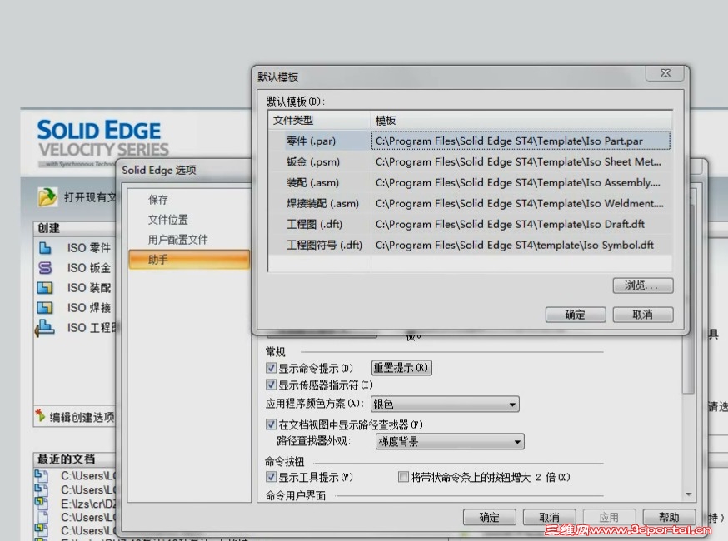This screenshot has width=728, height=541.
Task: Open recent document icon for E:\lzs path
Action: coord(42,503)
